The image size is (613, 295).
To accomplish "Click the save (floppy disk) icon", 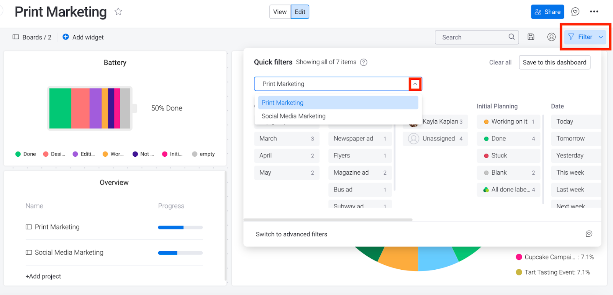I will point(531,37).
